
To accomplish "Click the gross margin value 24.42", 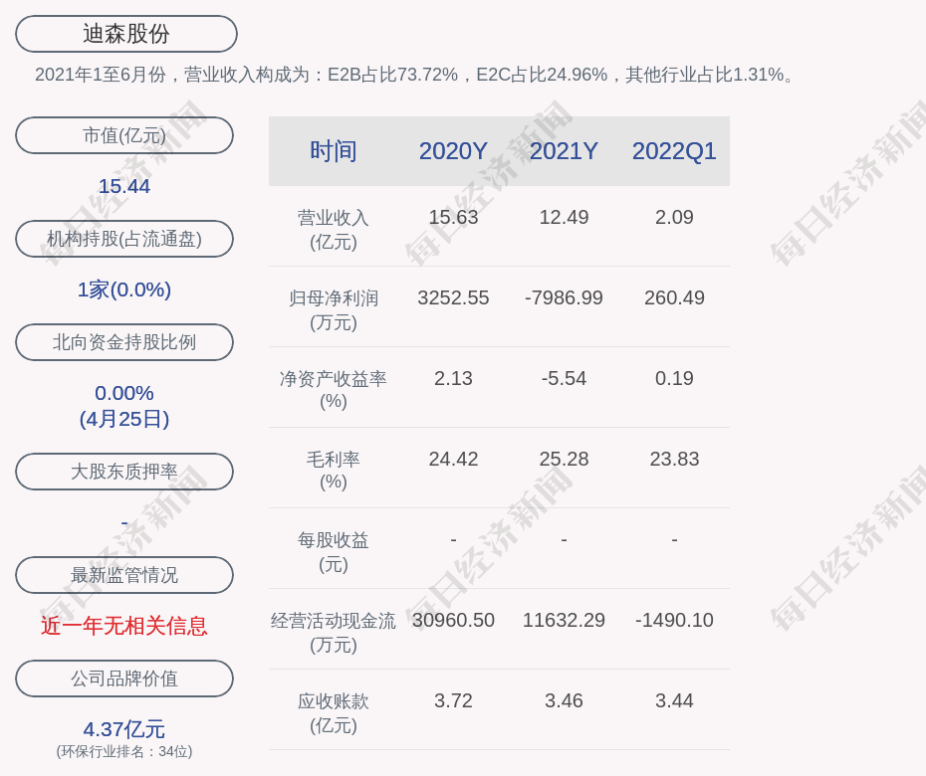I will [x=454, y=459].
